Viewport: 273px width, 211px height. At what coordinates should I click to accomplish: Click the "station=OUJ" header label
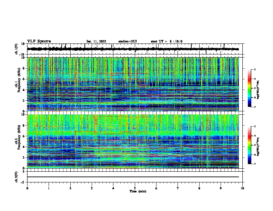click(x=128, y=41)
